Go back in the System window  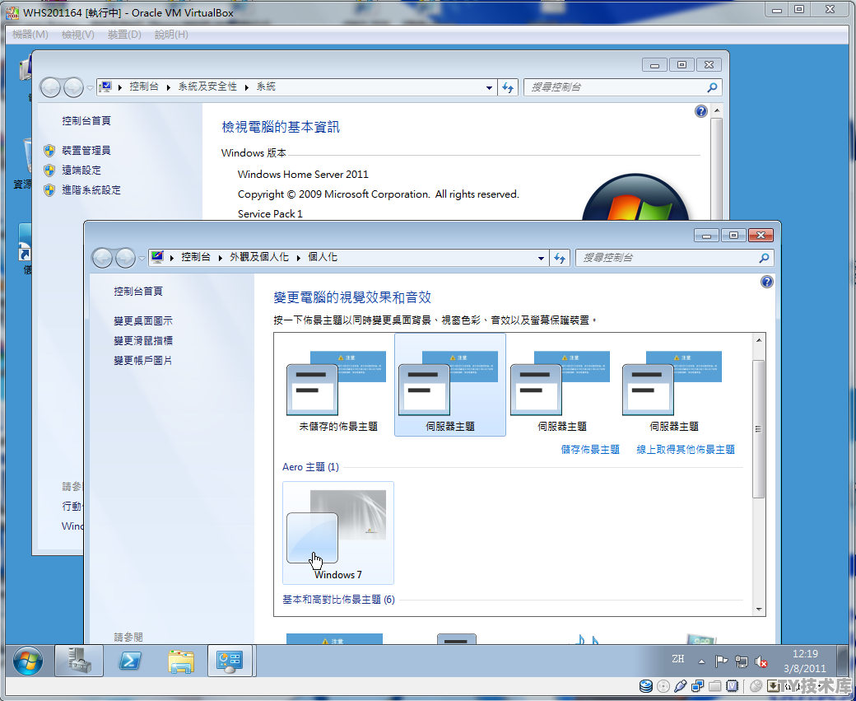[x=50, y=87]
